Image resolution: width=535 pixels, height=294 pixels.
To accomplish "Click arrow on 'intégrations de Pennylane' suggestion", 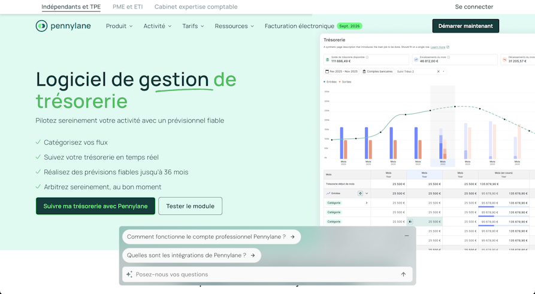I will click(252, 256).
